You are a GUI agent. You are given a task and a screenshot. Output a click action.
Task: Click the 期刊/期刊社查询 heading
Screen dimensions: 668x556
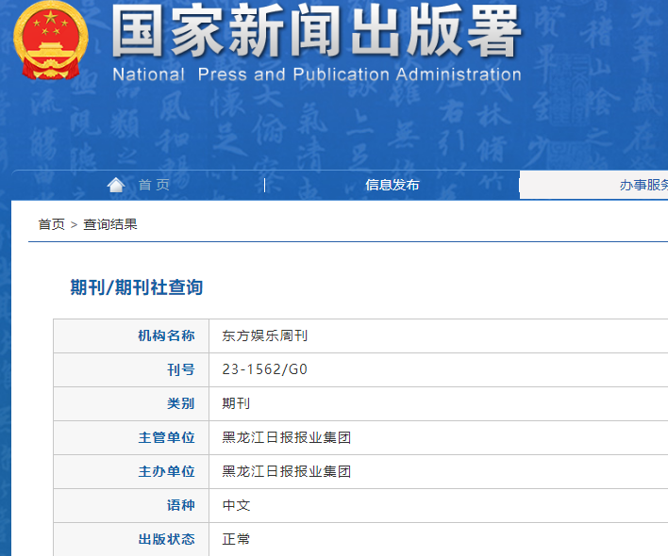pos(136,287)
